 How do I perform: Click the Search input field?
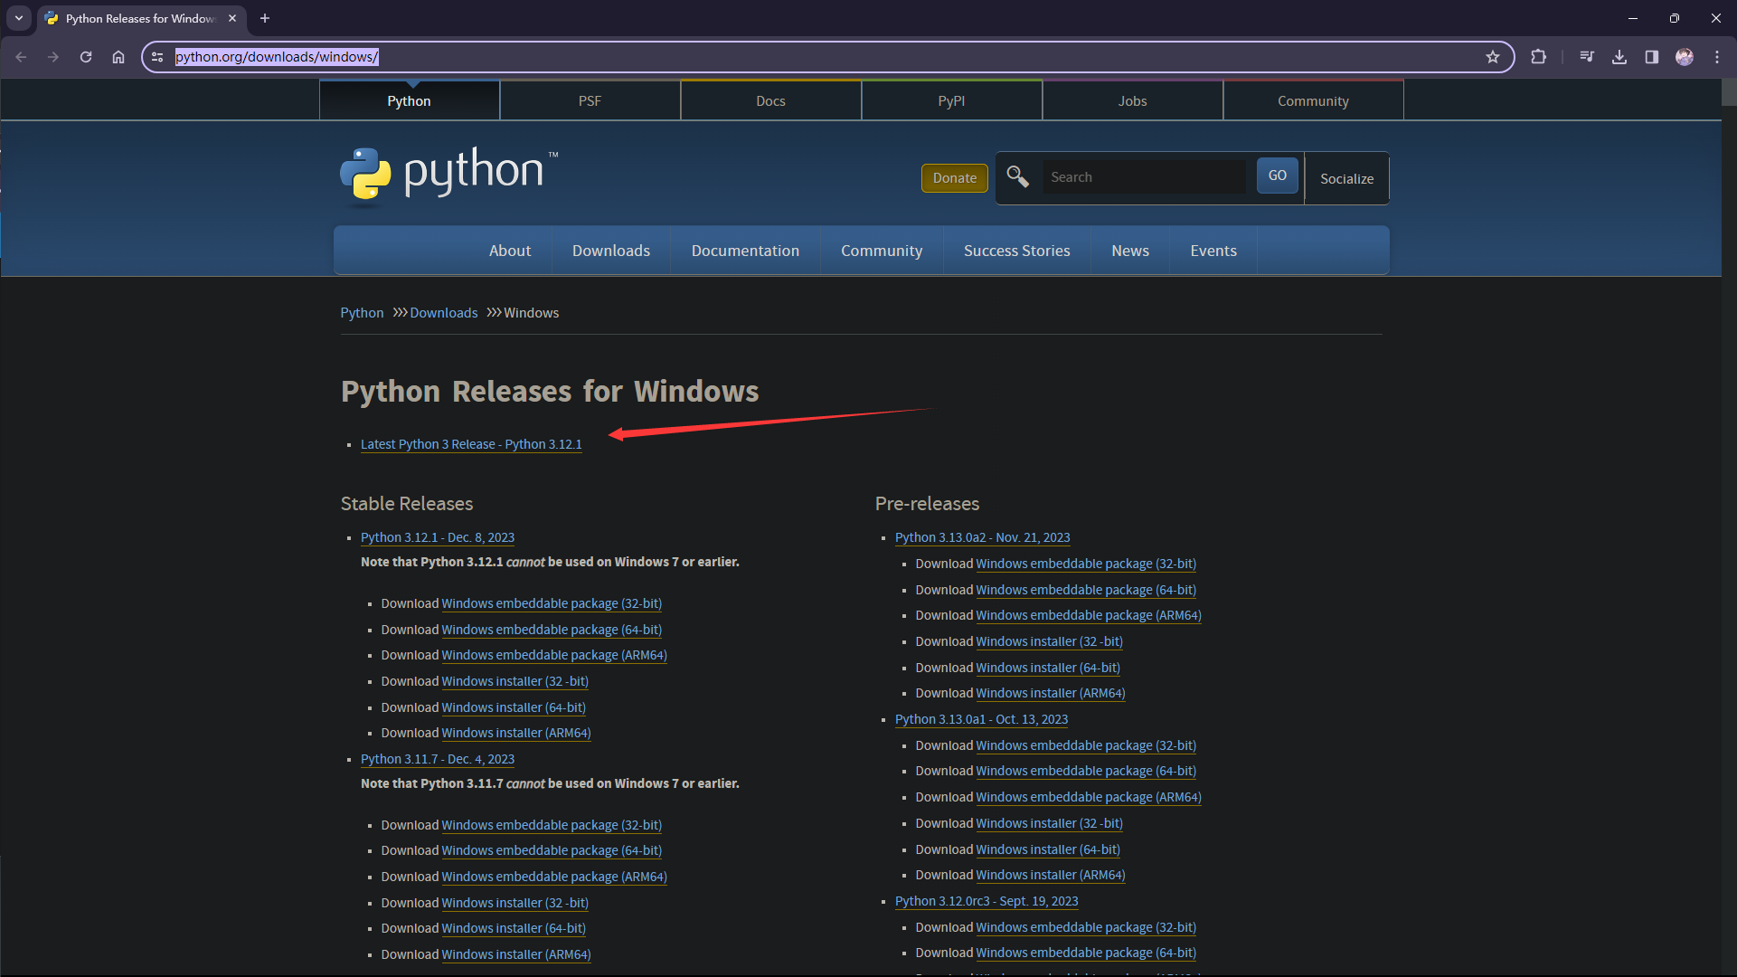(x=1144, y=177)
